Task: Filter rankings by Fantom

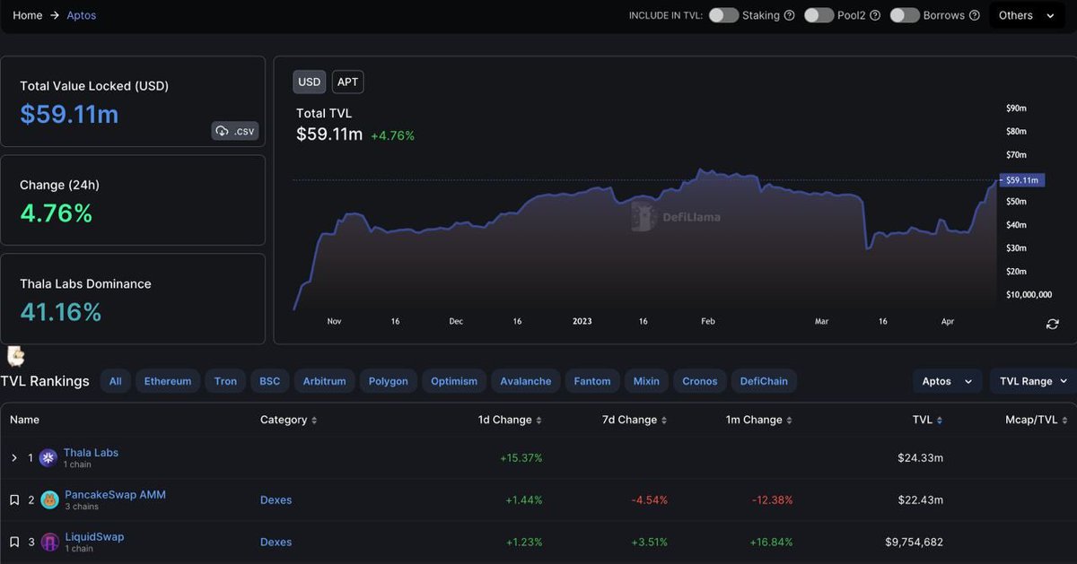Action: tap(591, 381)
